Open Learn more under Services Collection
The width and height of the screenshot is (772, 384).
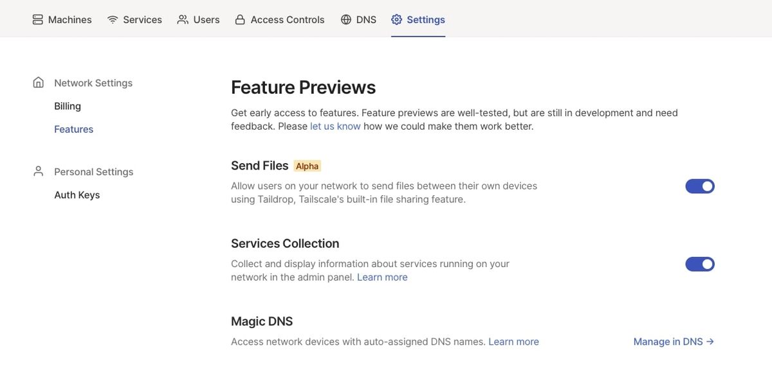tap(383, 276)
